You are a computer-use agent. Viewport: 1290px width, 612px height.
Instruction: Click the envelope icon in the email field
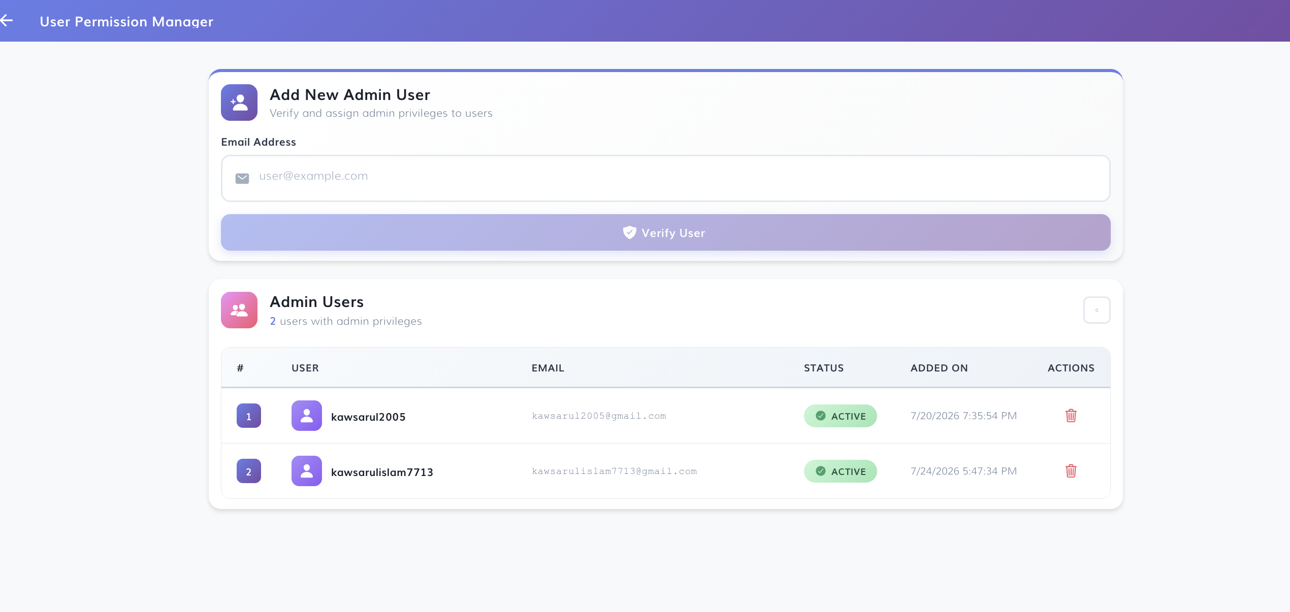pos(242,178)
